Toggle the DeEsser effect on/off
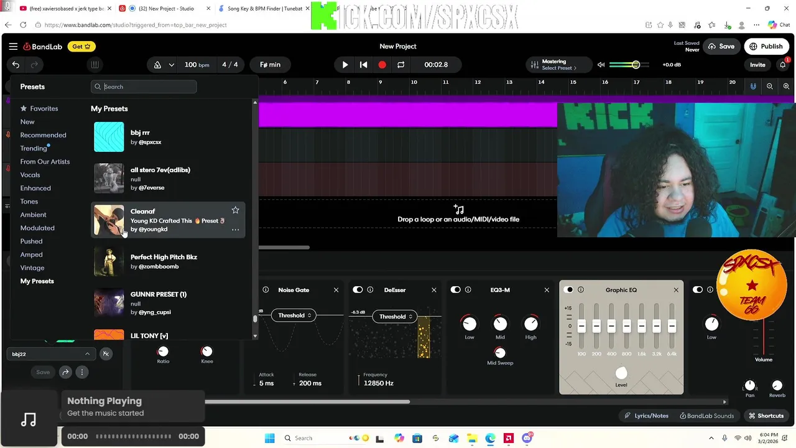Viewport: 796px width, 448px height. click(358, 290)
